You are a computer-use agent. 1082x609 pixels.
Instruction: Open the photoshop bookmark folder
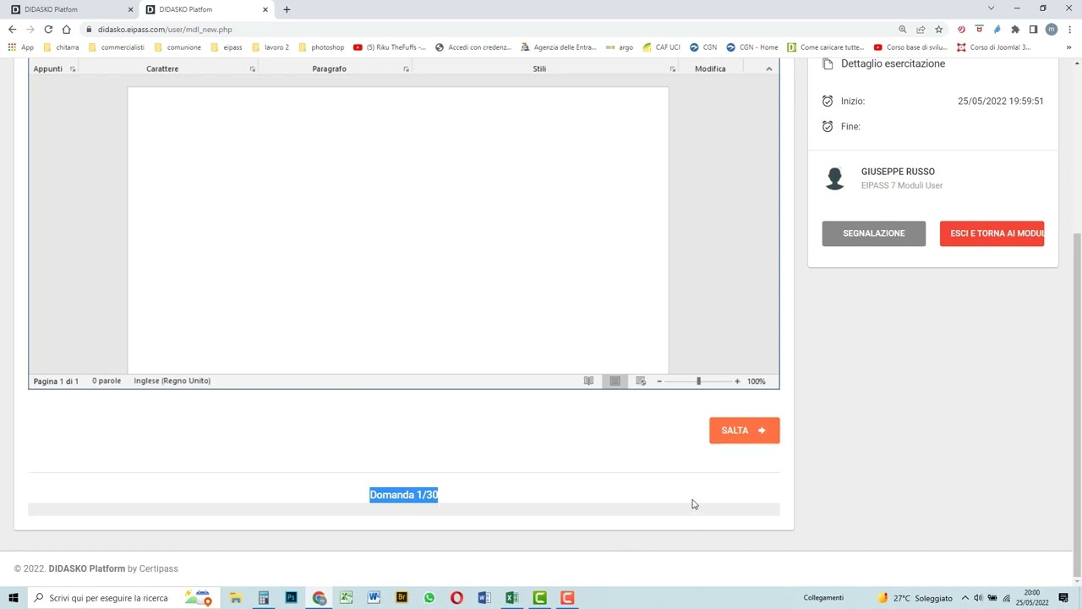(321, 47)
